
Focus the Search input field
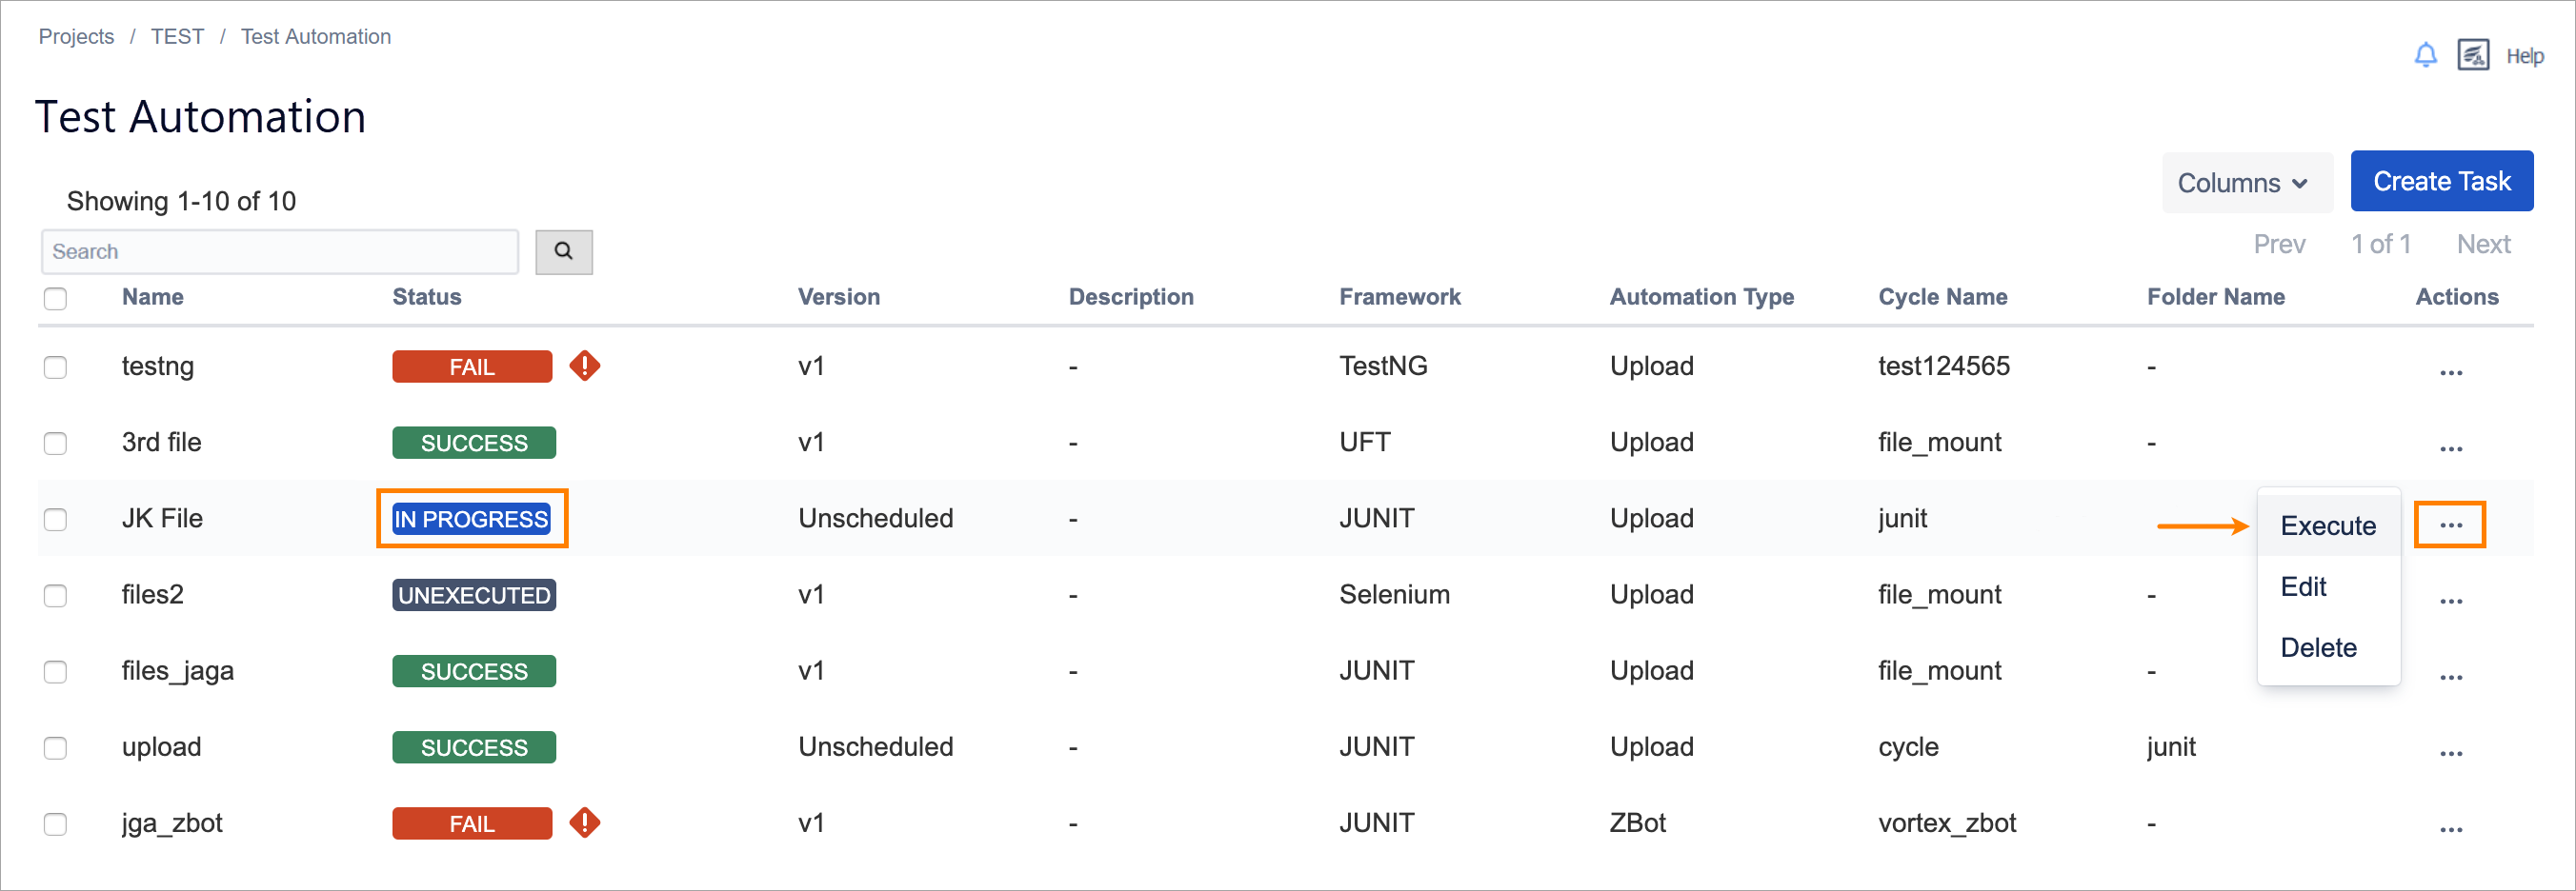coord(280,251)
